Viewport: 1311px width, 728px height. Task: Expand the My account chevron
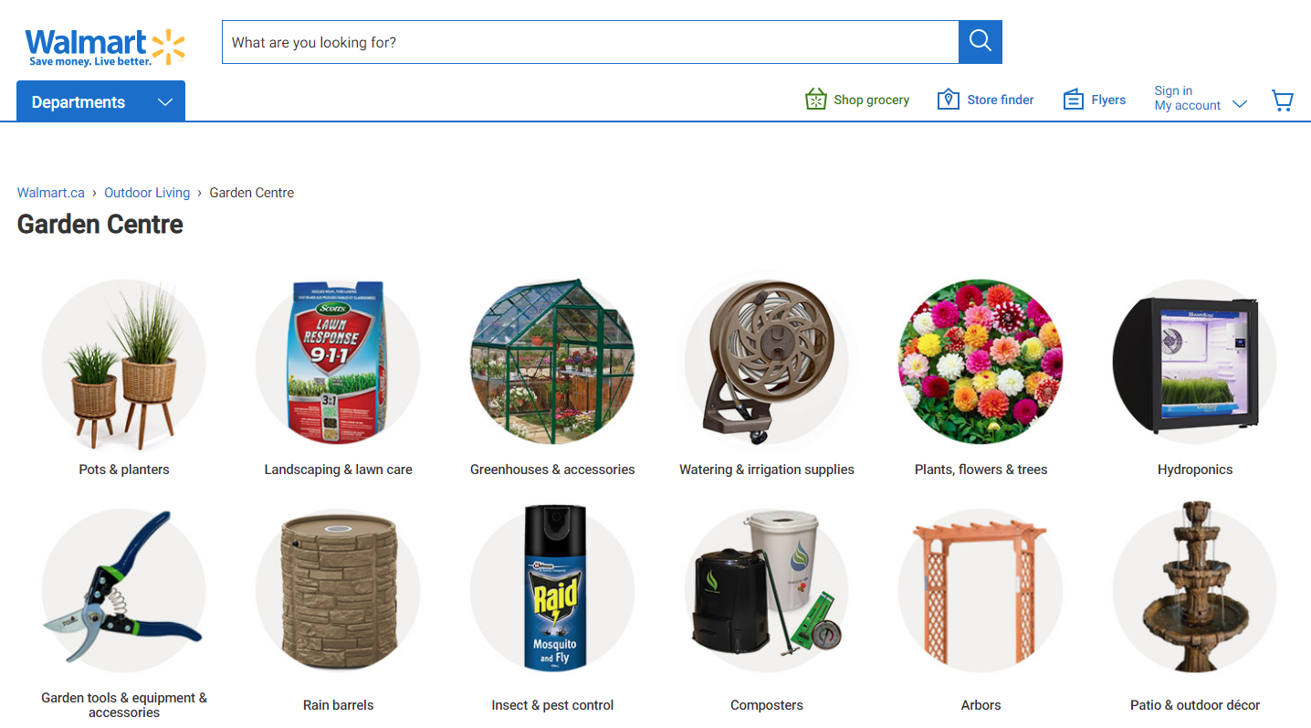tap(1240, 104)
